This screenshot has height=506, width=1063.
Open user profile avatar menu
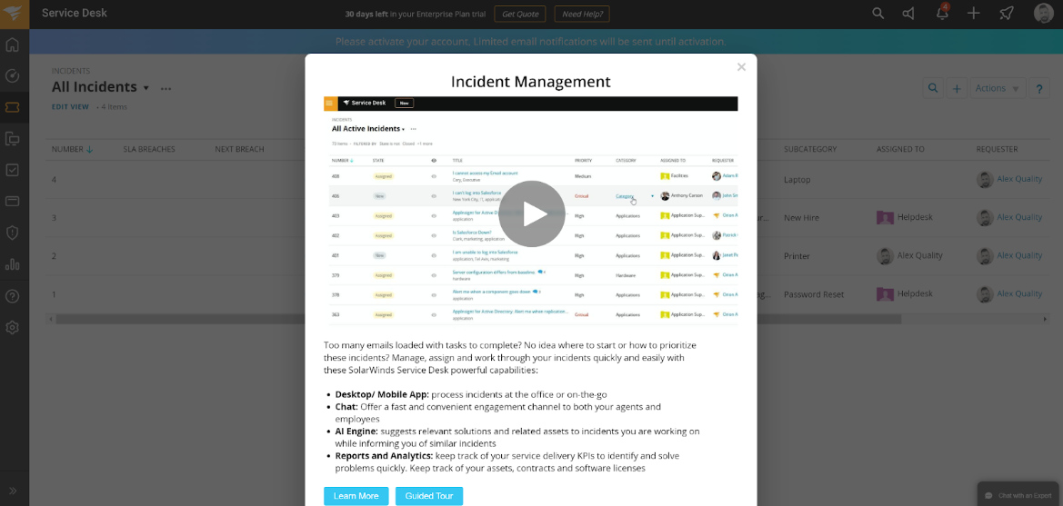click(1043, 13)
